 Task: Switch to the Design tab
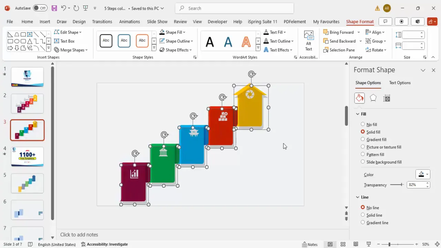point(79,21)
